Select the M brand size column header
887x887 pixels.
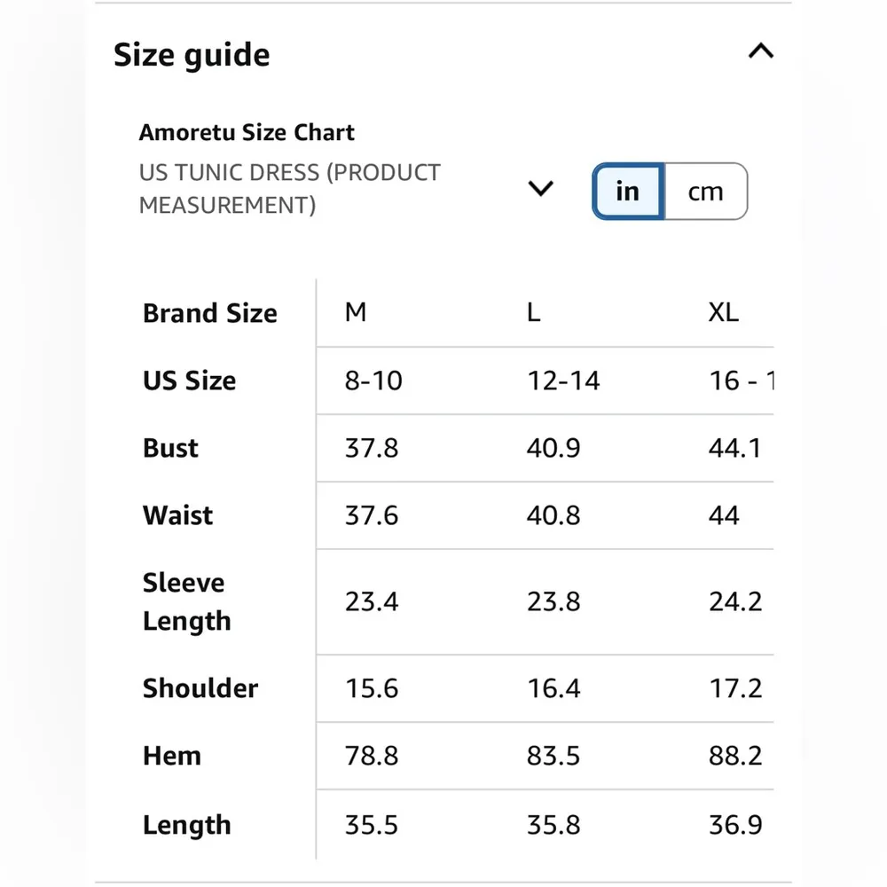tap(356, 312)
